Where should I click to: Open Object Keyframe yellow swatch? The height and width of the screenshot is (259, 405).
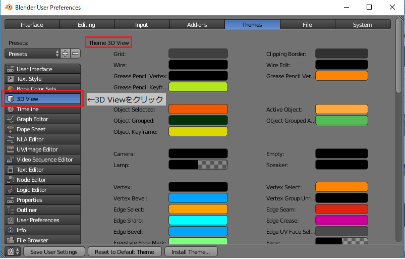tap(198, 131)
